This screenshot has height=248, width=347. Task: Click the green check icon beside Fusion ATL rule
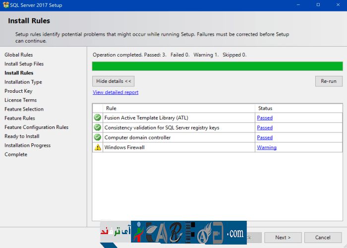(97, 118)
